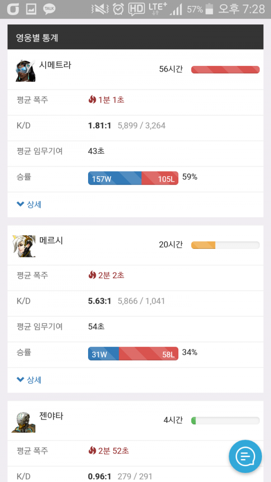Tap the flame icon next to 2분 2초
Screen dimensions: 271x482
92,275
